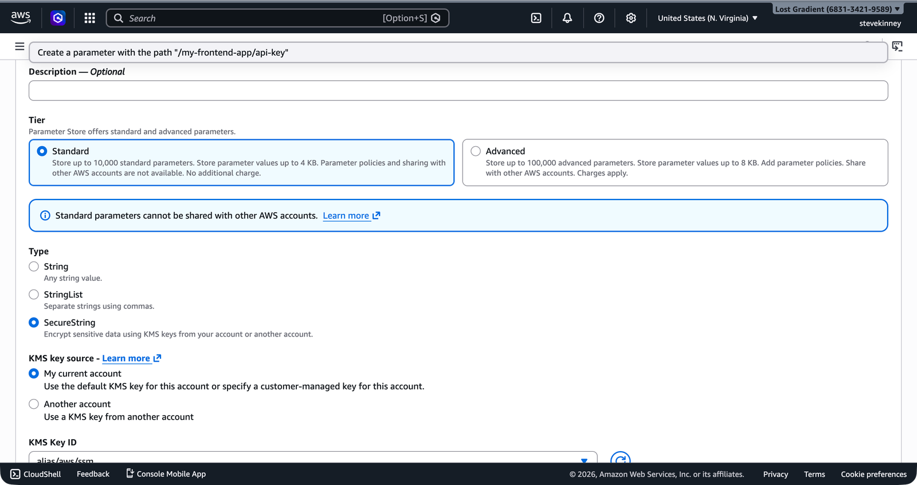Click the search bar Amazon Q icon
This screenshot has width=917, height=485.
(x=436, y=18)
